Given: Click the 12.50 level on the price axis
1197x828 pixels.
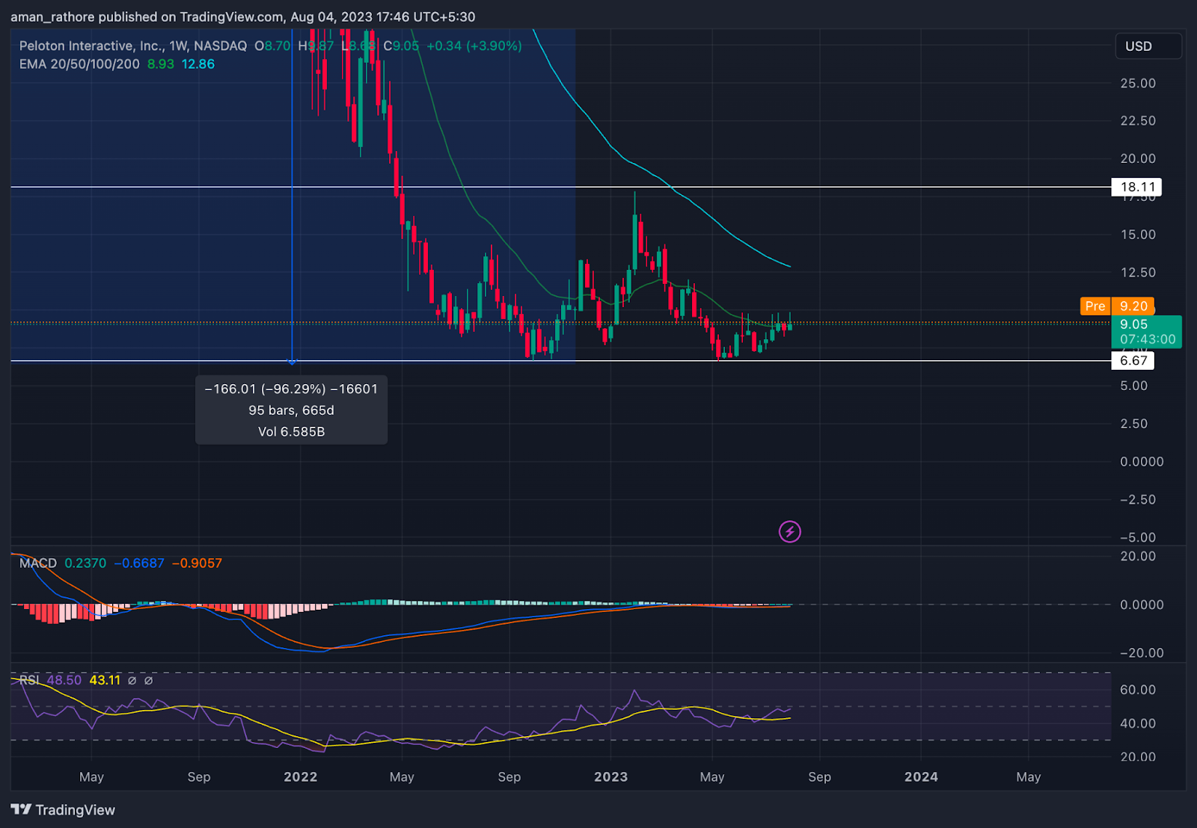Looking at the screenshot, I should pos(1138,272).
